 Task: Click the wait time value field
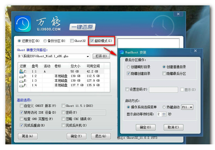click(160, 114)
